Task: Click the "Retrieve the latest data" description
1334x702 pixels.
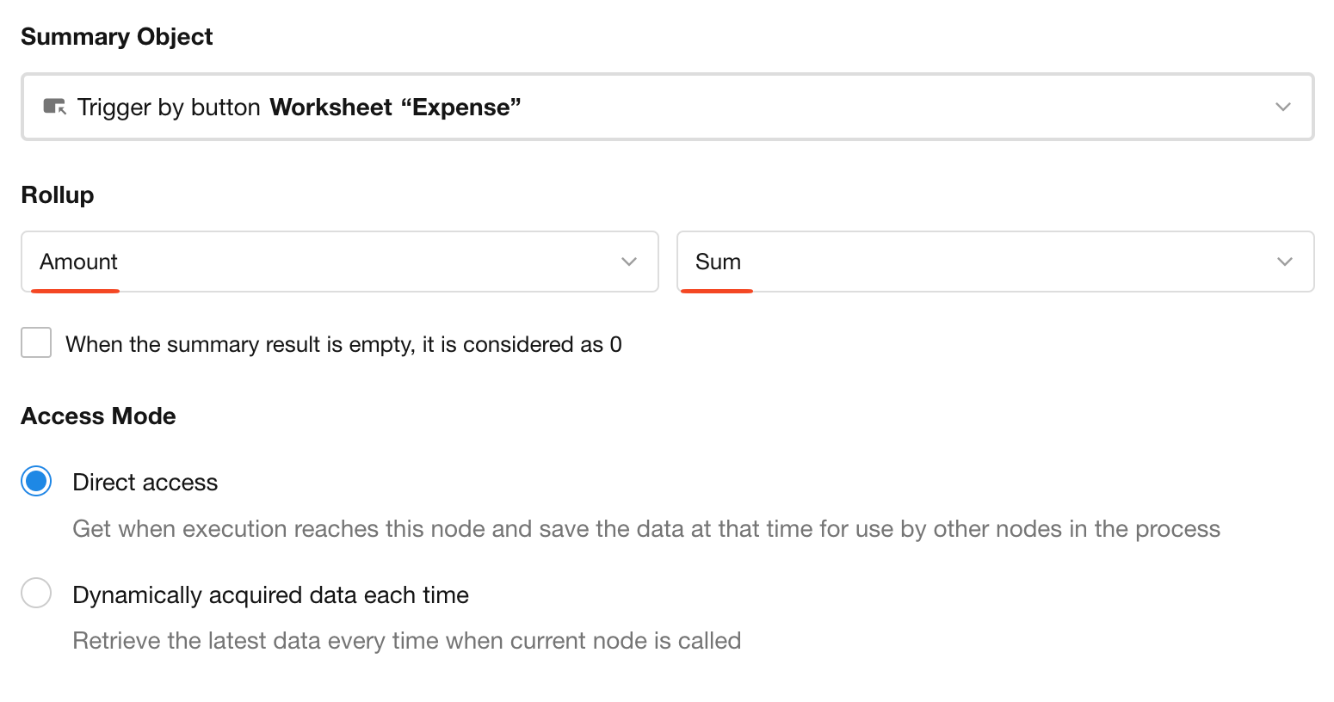Action: (x=406, y=641)
